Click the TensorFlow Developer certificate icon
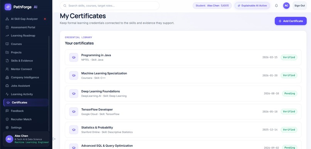Image resolution: width=311 pixels, height=149 pixels. click(x=74, y=112)
